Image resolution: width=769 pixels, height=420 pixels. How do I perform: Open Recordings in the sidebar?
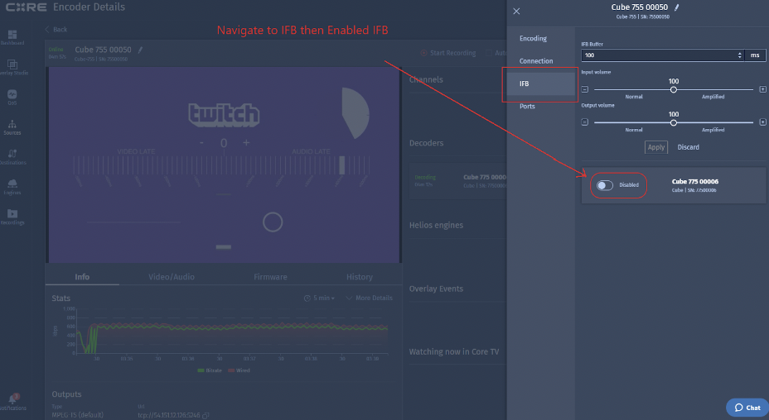click(12, 216)
